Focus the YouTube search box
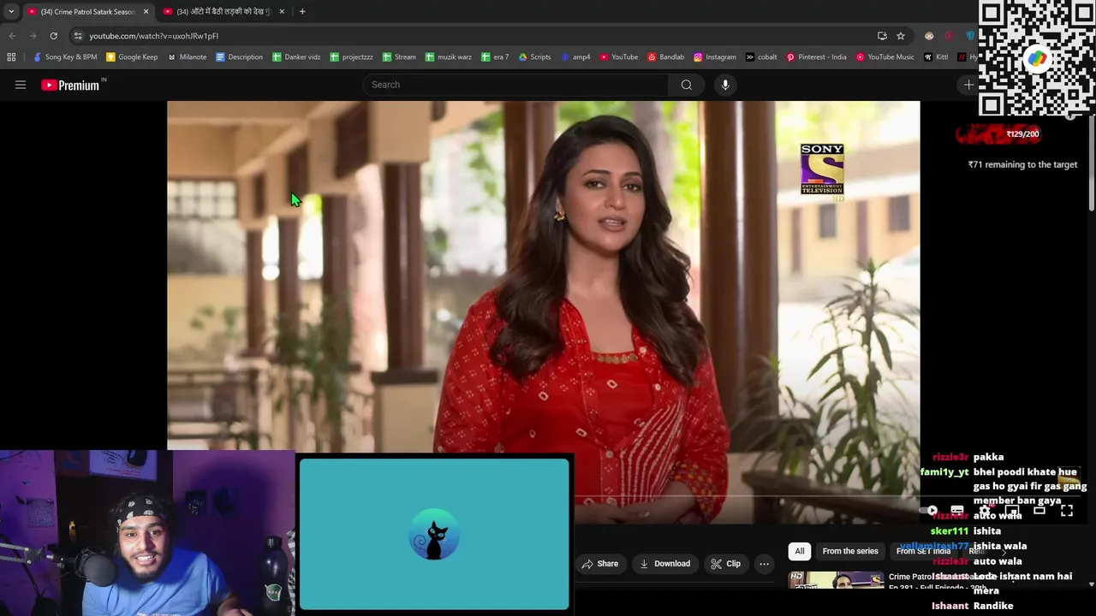This screenshot has width=1096, height=616. [516, 85]
